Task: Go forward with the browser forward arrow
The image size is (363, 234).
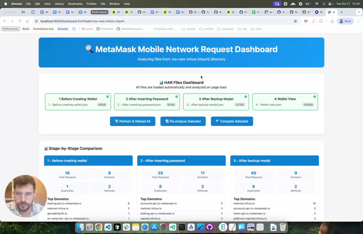Action: coord(12,21)
